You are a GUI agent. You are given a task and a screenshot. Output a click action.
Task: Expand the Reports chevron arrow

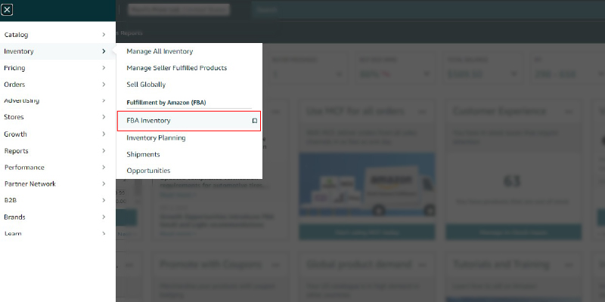tap(104, 150)
